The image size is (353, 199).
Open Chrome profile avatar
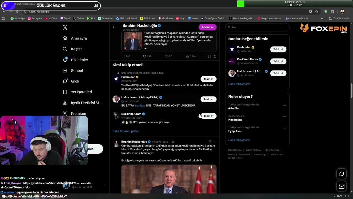[342, 12]
